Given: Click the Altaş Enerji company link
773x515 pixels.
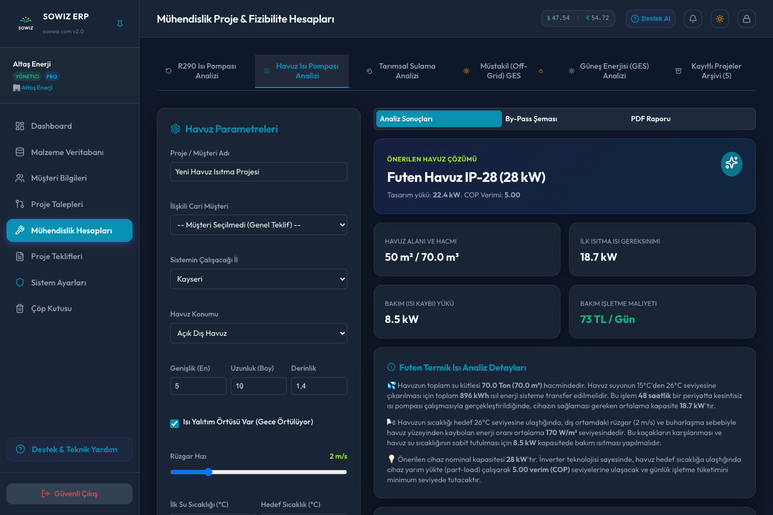Looking at the screenshot, I should 33,87.
